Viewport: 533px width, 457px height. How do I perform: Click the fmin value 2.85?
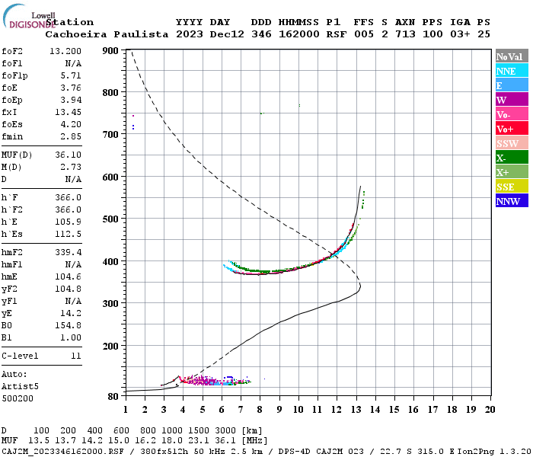point(71,136)
